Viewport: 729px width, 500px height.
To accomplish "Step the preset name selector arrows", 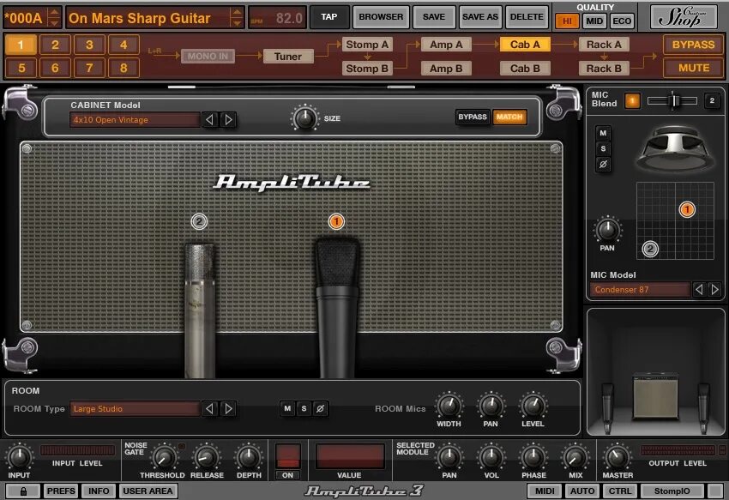I will (x=237, y=18).
